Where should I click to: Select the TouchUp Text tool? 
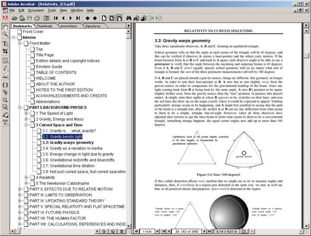click(x=5, y=122)
